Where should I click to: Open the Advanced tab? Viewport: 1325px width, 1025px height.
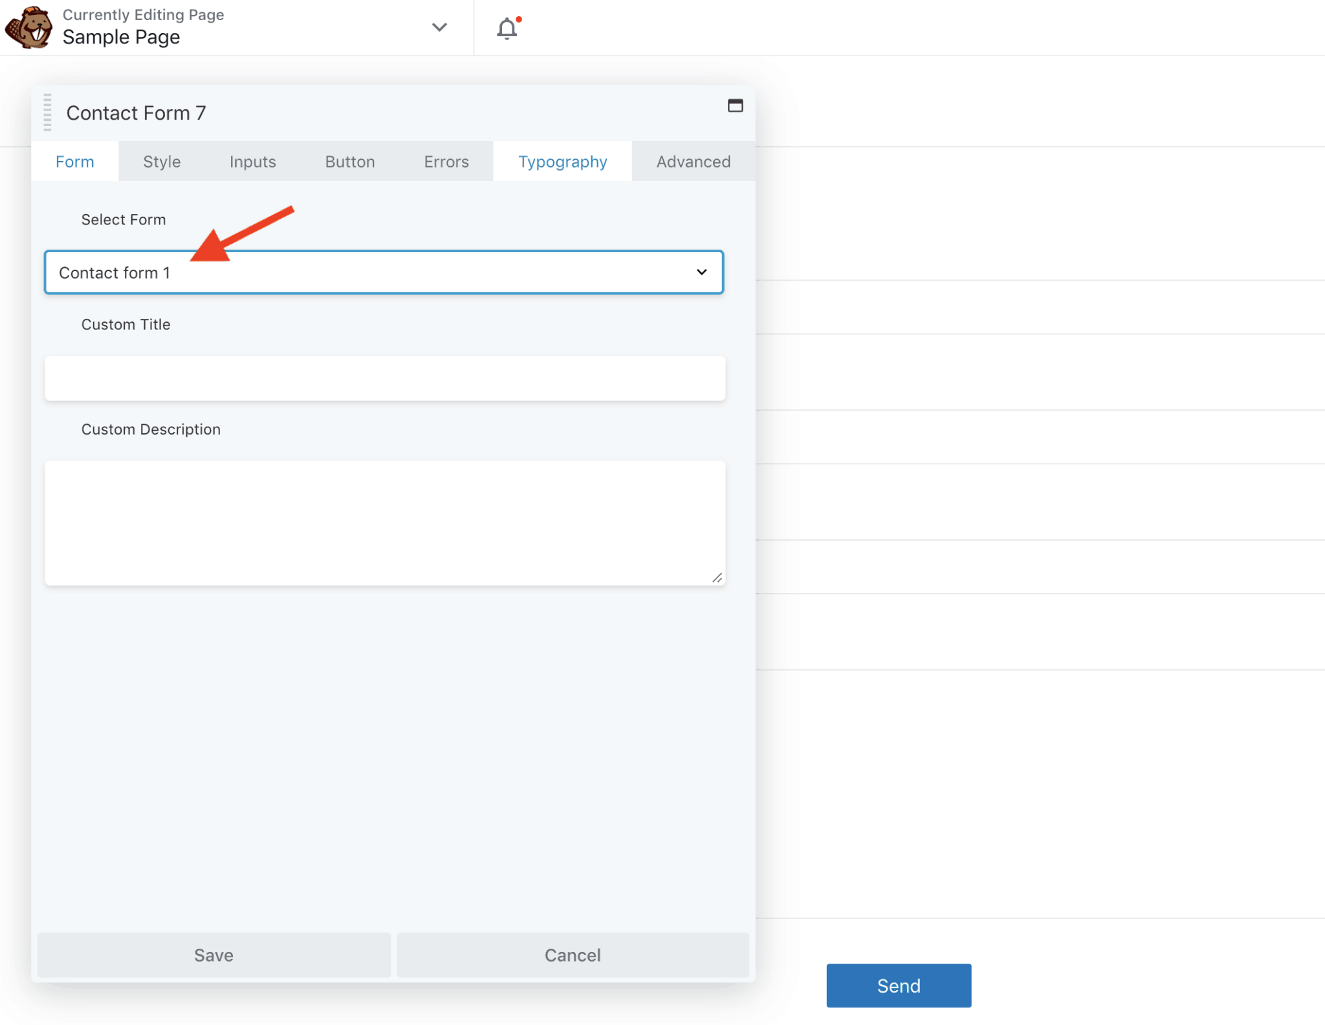point(693,162)
